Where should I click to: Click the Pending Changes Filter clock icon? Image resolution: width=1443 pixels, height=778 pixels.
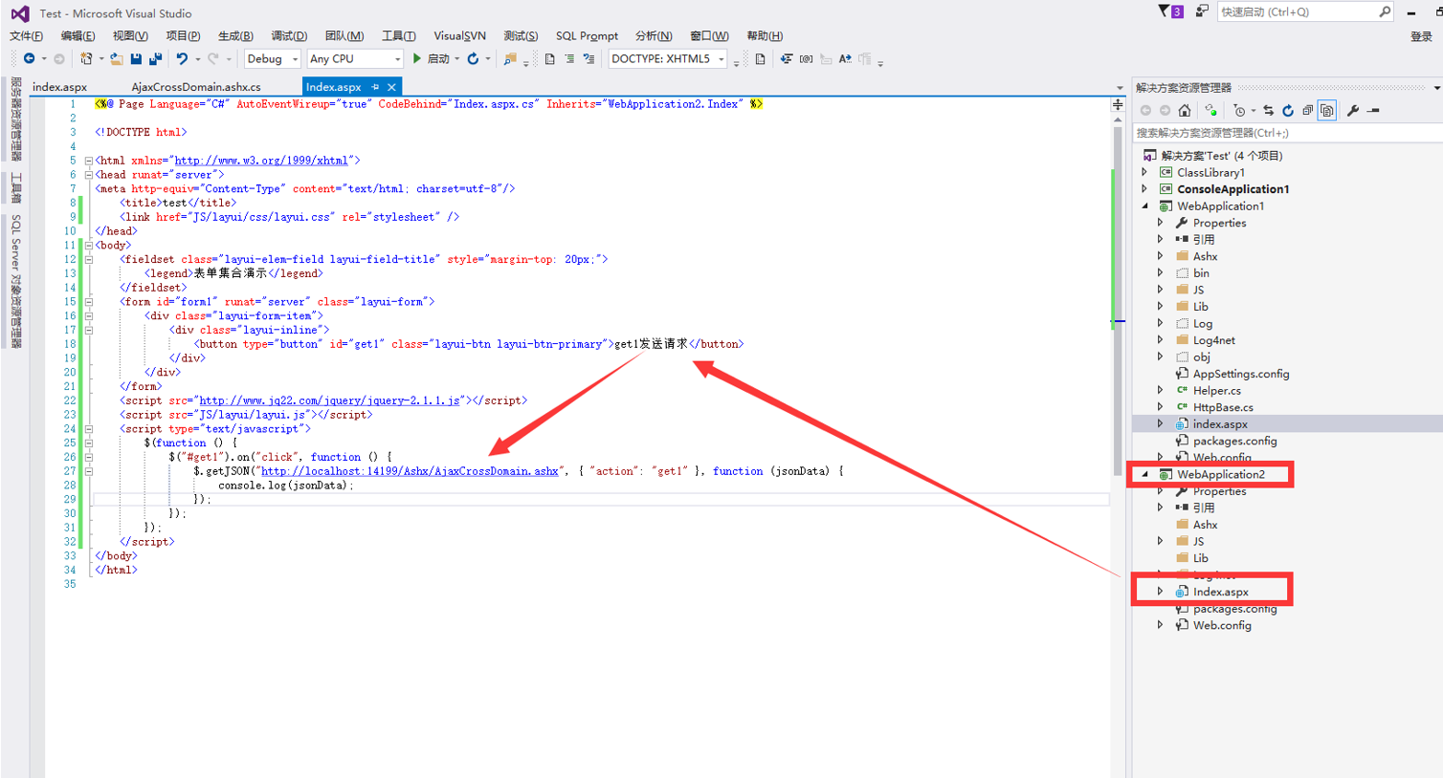point(1239,110)
